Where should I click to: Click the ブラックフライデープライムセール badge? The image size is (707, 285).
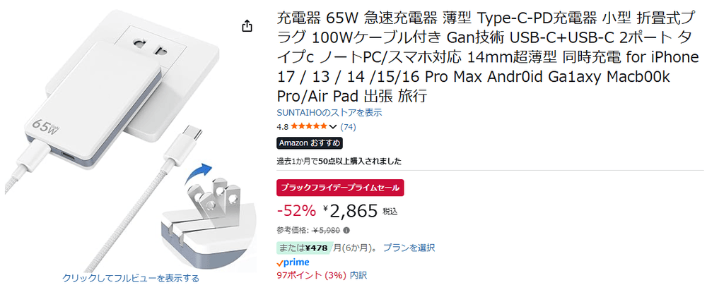(340, 188)
